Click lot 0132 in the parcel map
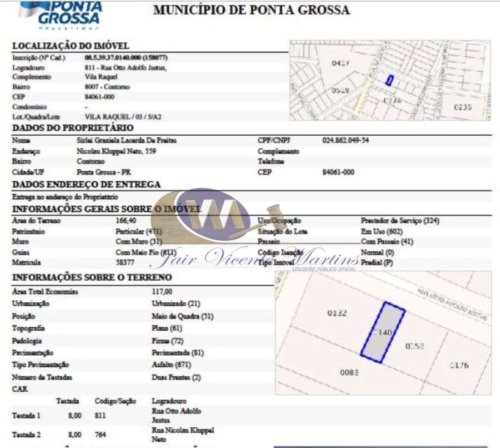 [337, 313]
